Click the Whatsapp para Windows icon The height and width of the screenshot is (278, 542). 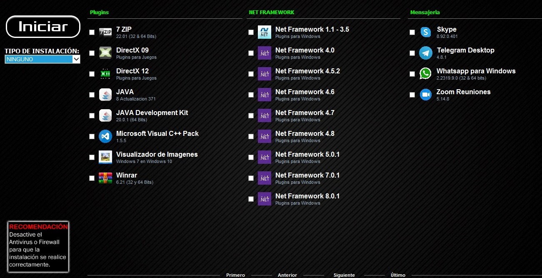[x=425, y=74]
